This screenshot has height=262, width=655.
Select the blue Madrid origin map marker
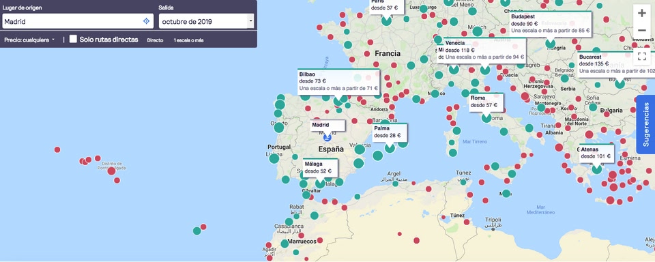click(x=327, y=137)
